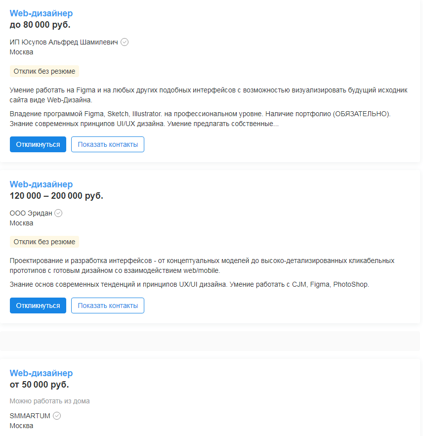
Task: Click verified badge beside ООО Эридан
Action: [58, 213]
